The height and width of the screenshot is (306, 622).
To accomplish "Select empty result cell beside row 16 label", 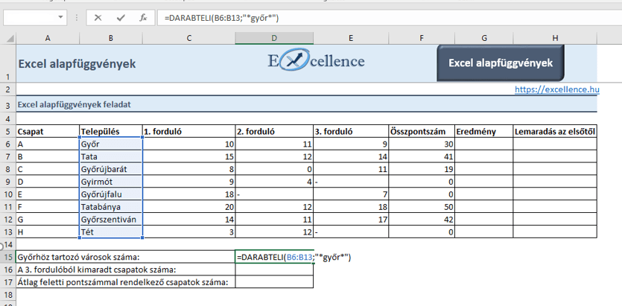I will coord(274,270).
